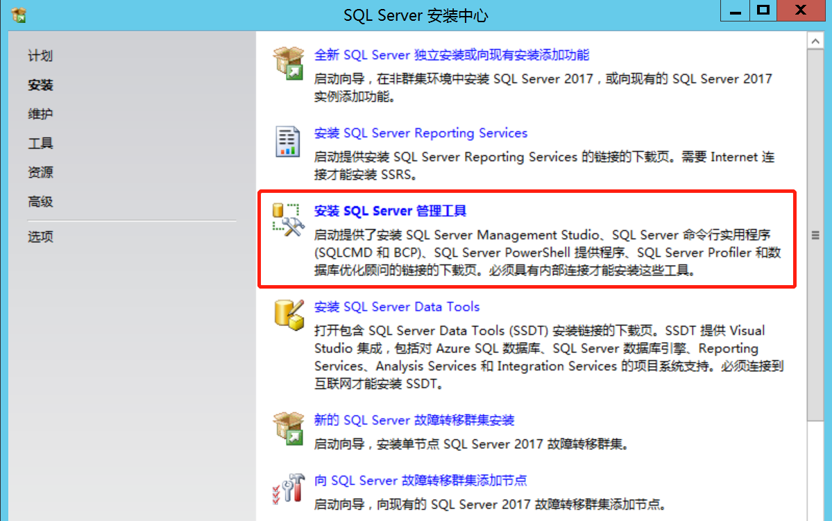
Task: Open 安装 SQL Server Data Tools link
Action: point(397,307)
